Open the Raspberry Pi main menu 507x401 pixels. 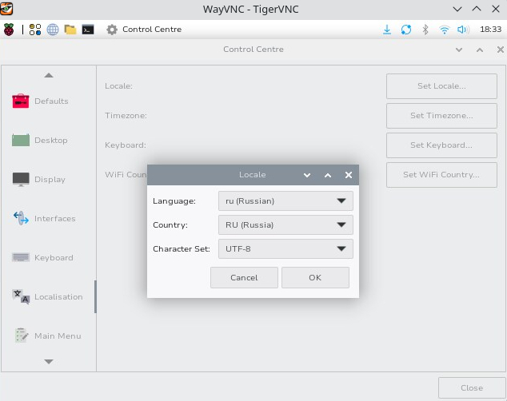(x=9, y=30)
